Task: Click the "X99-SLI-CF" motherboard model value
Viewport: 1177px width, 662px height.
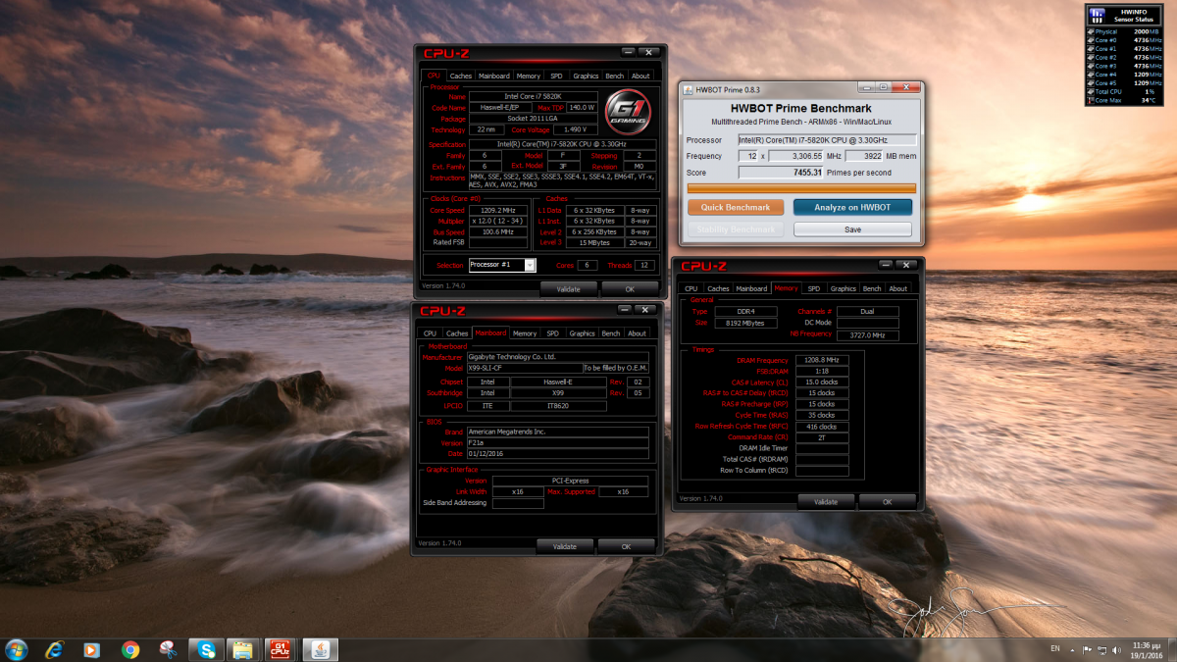Action: pos(525,368)
